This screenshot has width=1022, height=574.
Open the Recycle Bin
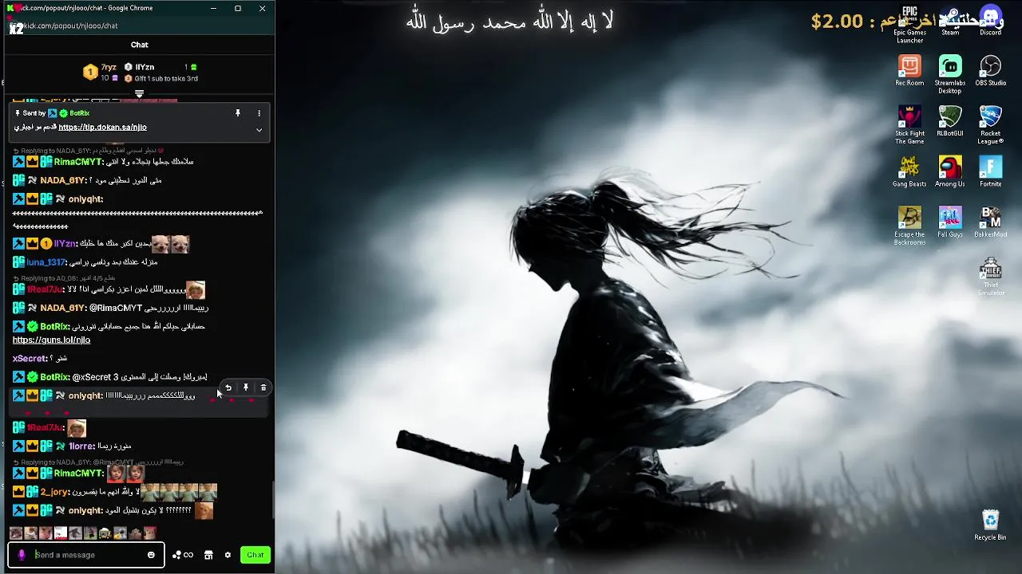[x=990, y=525]
